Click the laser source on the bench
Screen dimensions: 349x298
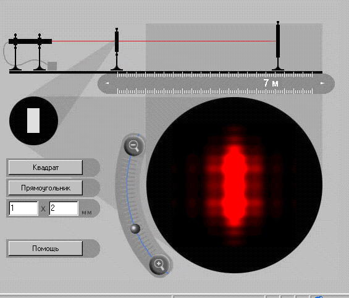pos(30,41)
